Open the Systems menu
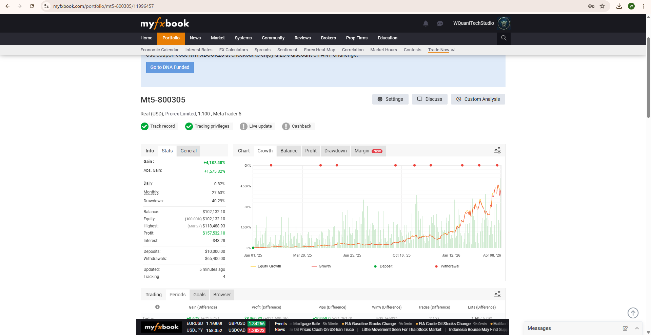 (243, 38)
